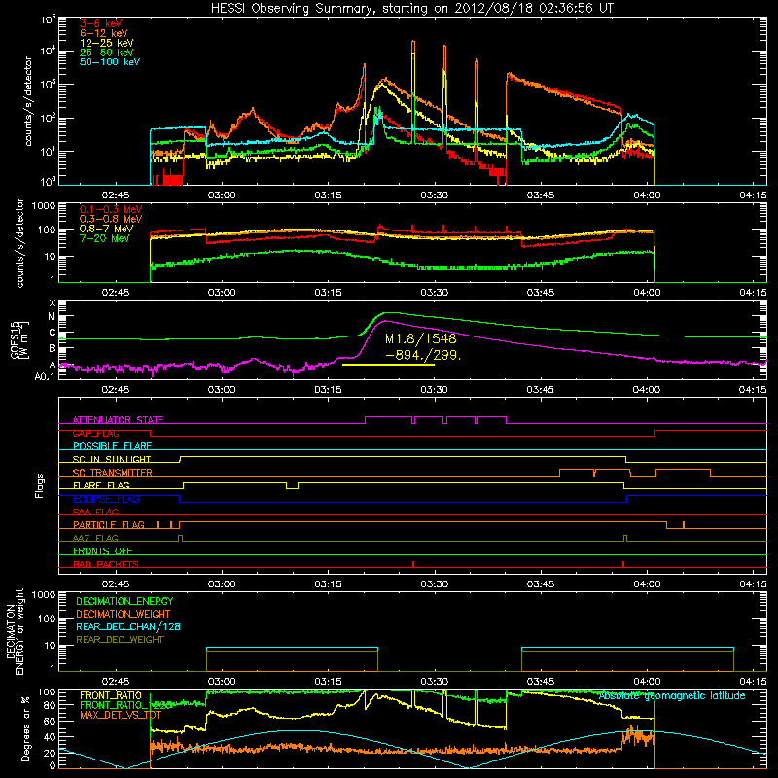Viewport: 778px width, 778px height.
Task: Click the 04:15 tick under the MeV panel
Action: [753, 293]
